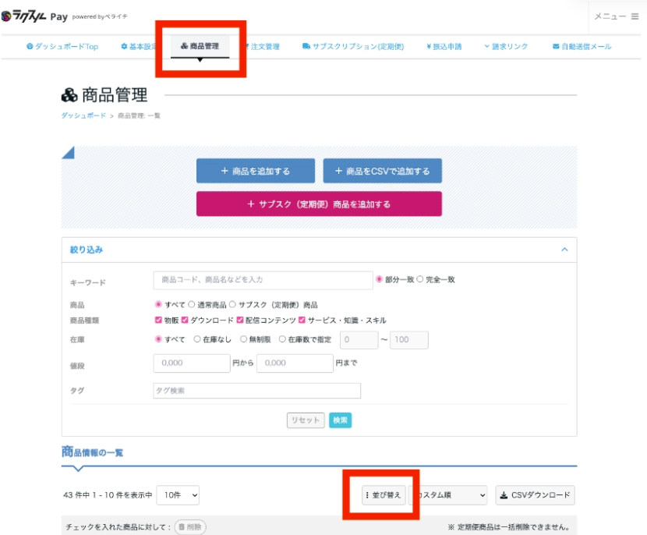The width and height of the screenshot is (647, 535).
Task: Click the 検索 search button
Action: point(340,420)
